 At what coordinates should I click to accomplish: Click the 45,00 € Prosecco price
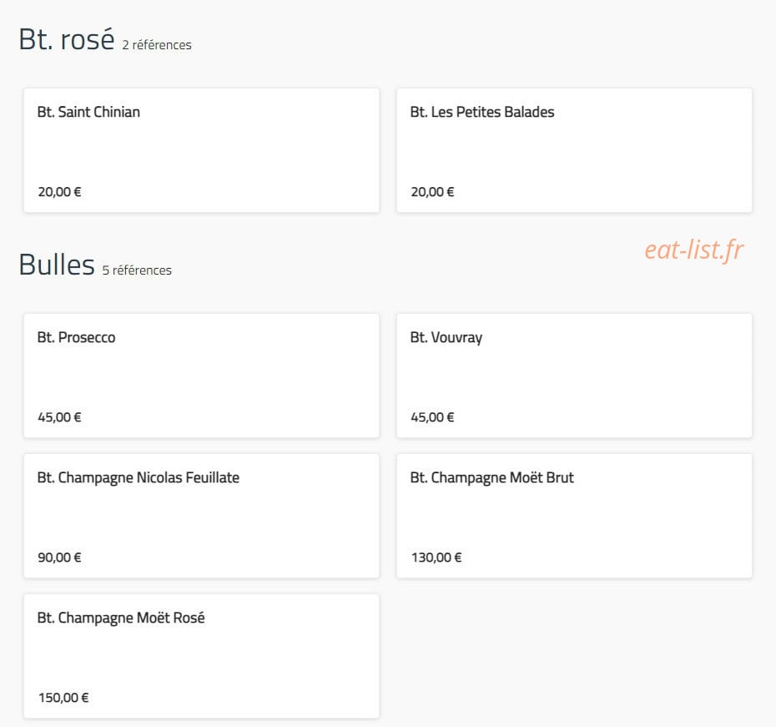[x=59, y=417]
